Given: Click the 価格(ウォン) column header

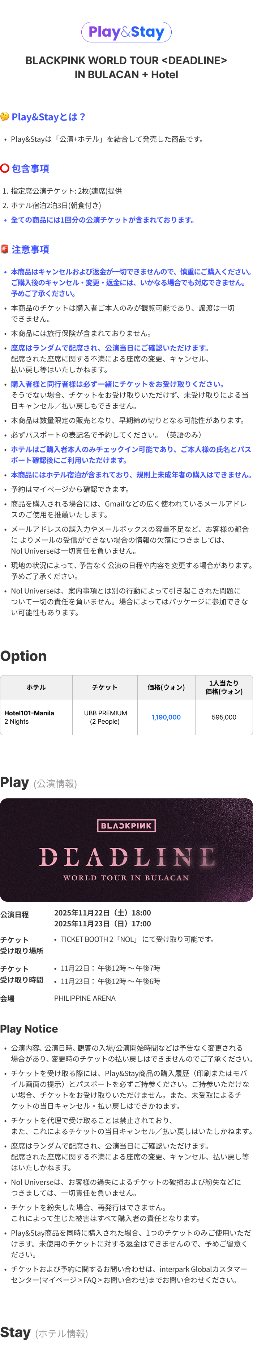Looking at the screenshot, I should coord(166,687).
